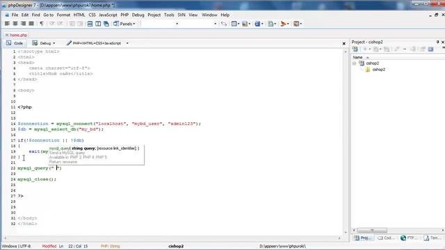
Task: Toggle the paragraph marks icon
Action: (x=42, y=24)
